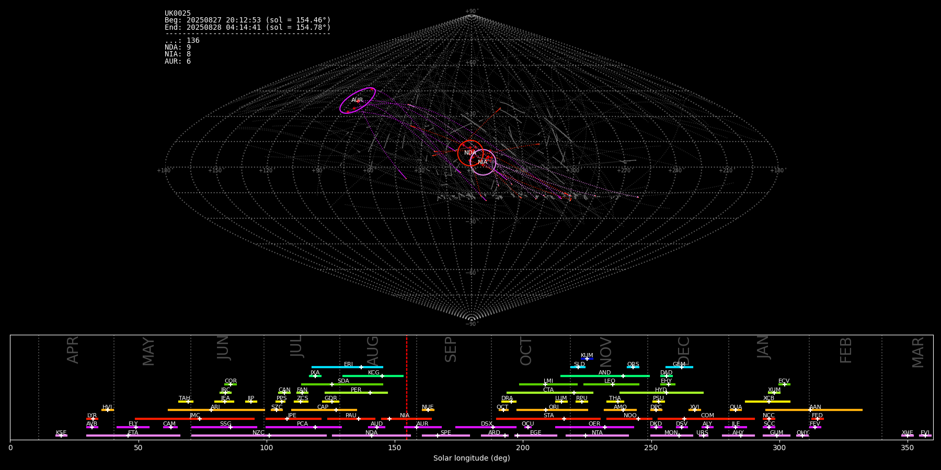
Task: Click the '−90°' label at map bottom
Action: [x=472, y=324]
